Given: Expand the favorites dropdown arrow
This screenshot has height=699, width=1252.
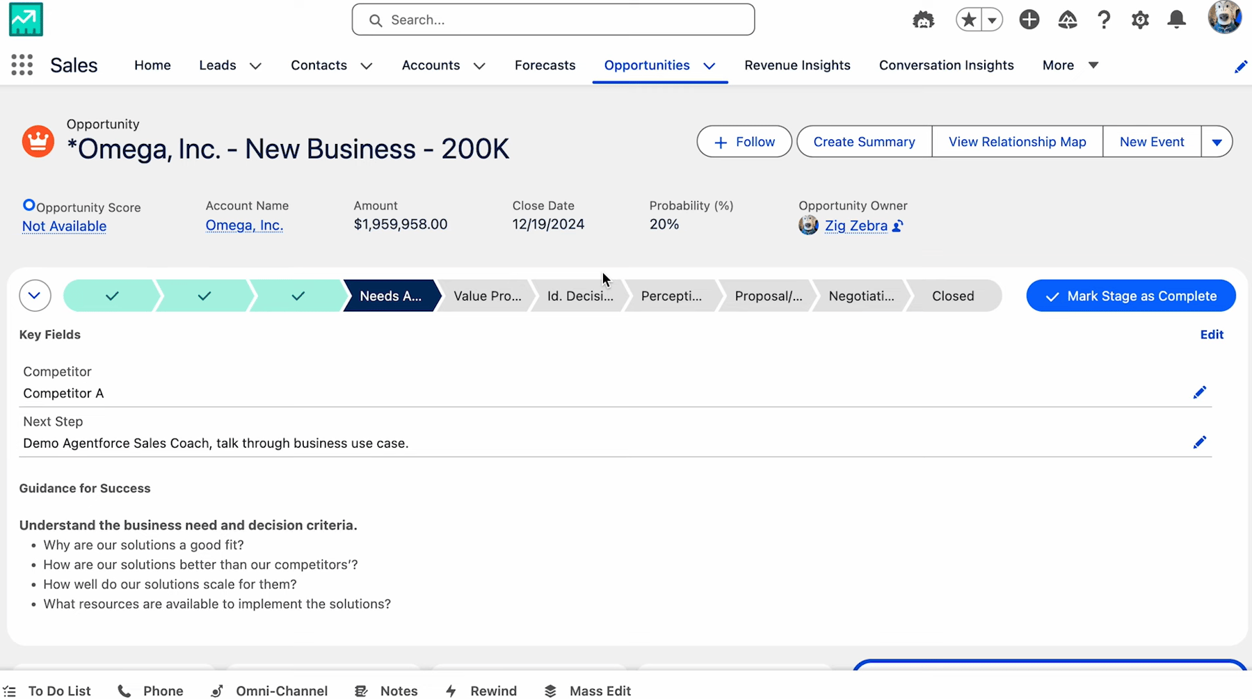Looking at the screenshot, I should pos(991,19).
